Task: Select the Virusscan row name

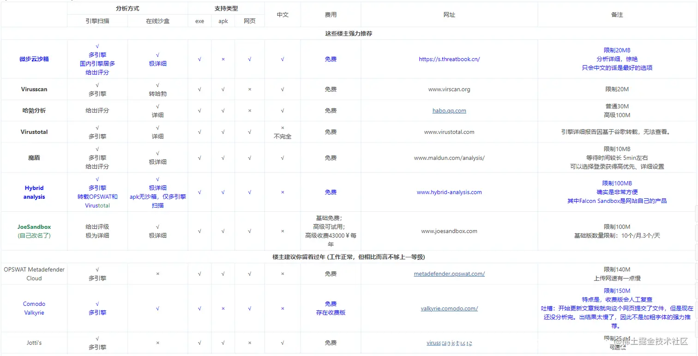Action: [34, 89]
